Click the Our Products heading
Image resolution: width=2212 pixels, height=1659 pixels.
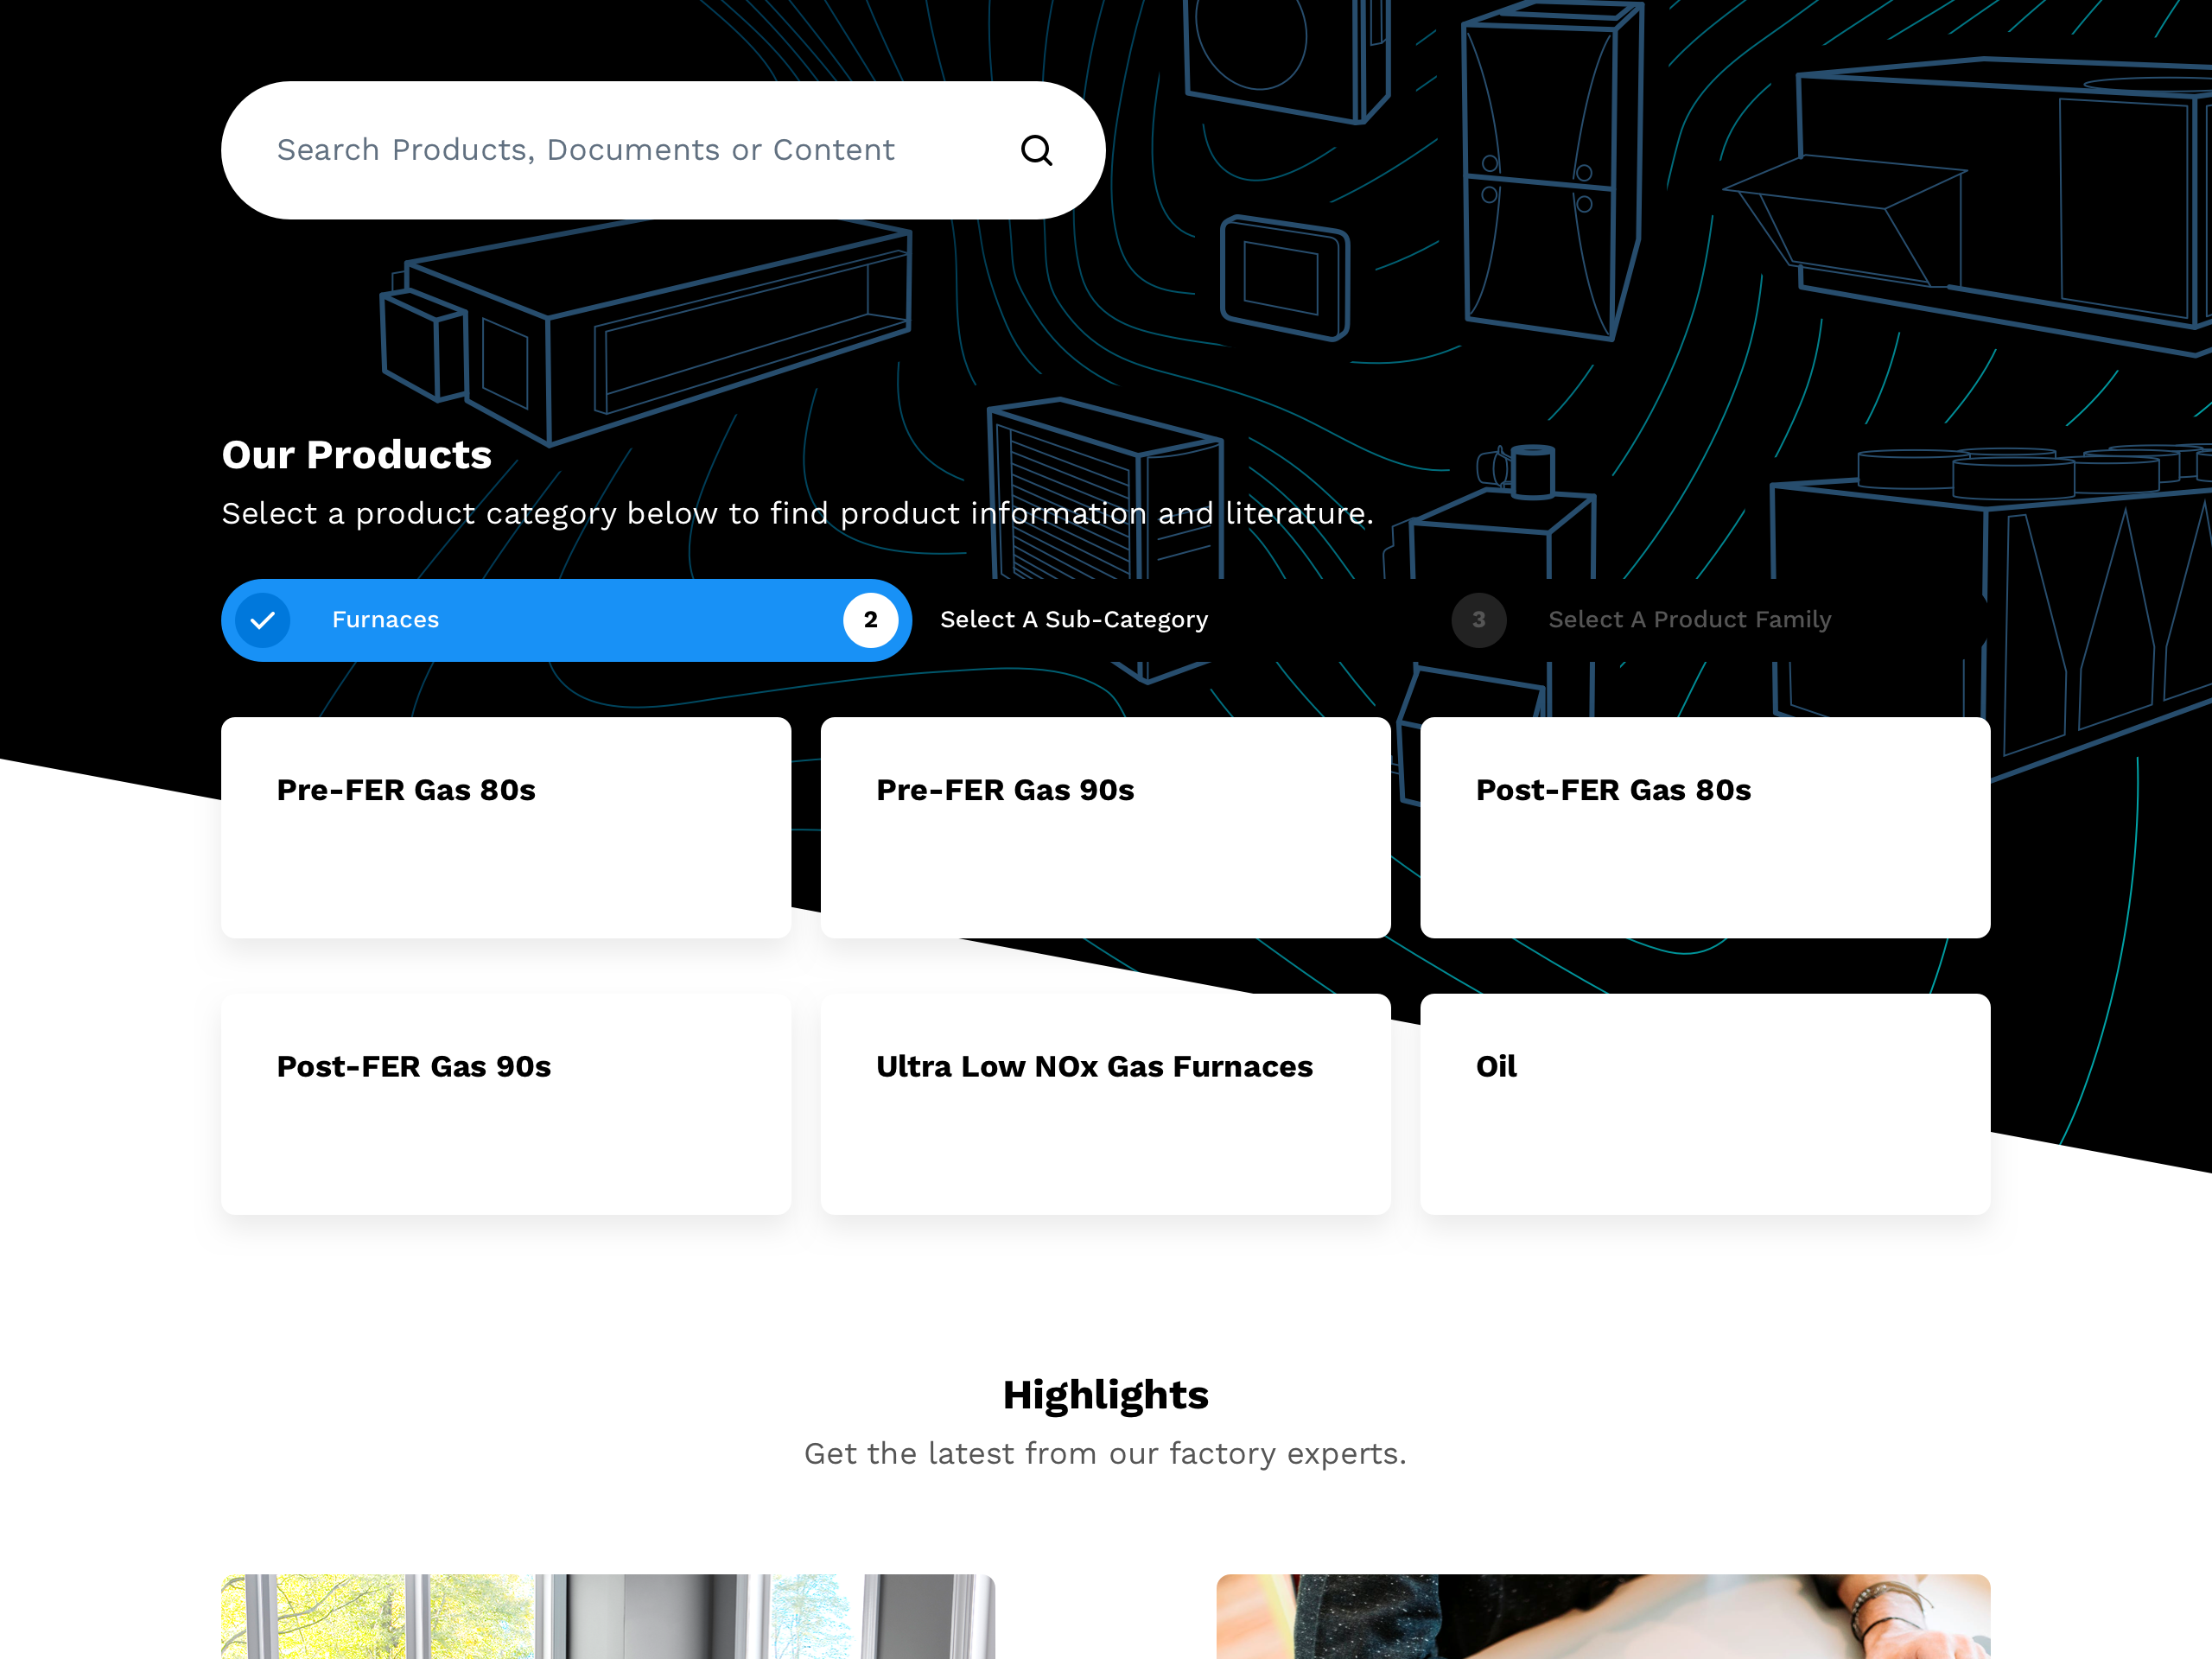(356, 455)
